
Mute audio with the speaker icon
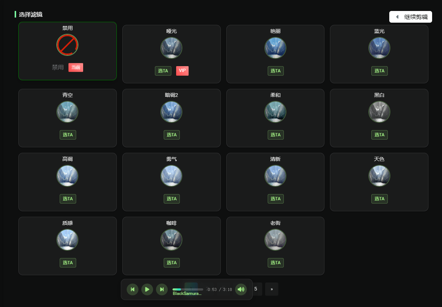click(x=241, y=289)
